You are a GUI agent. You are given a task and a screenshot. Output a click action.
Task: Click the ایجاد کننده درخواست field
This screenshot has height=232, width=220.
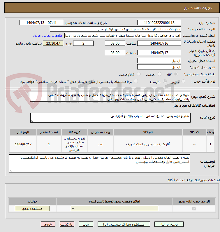click(123, 36)
